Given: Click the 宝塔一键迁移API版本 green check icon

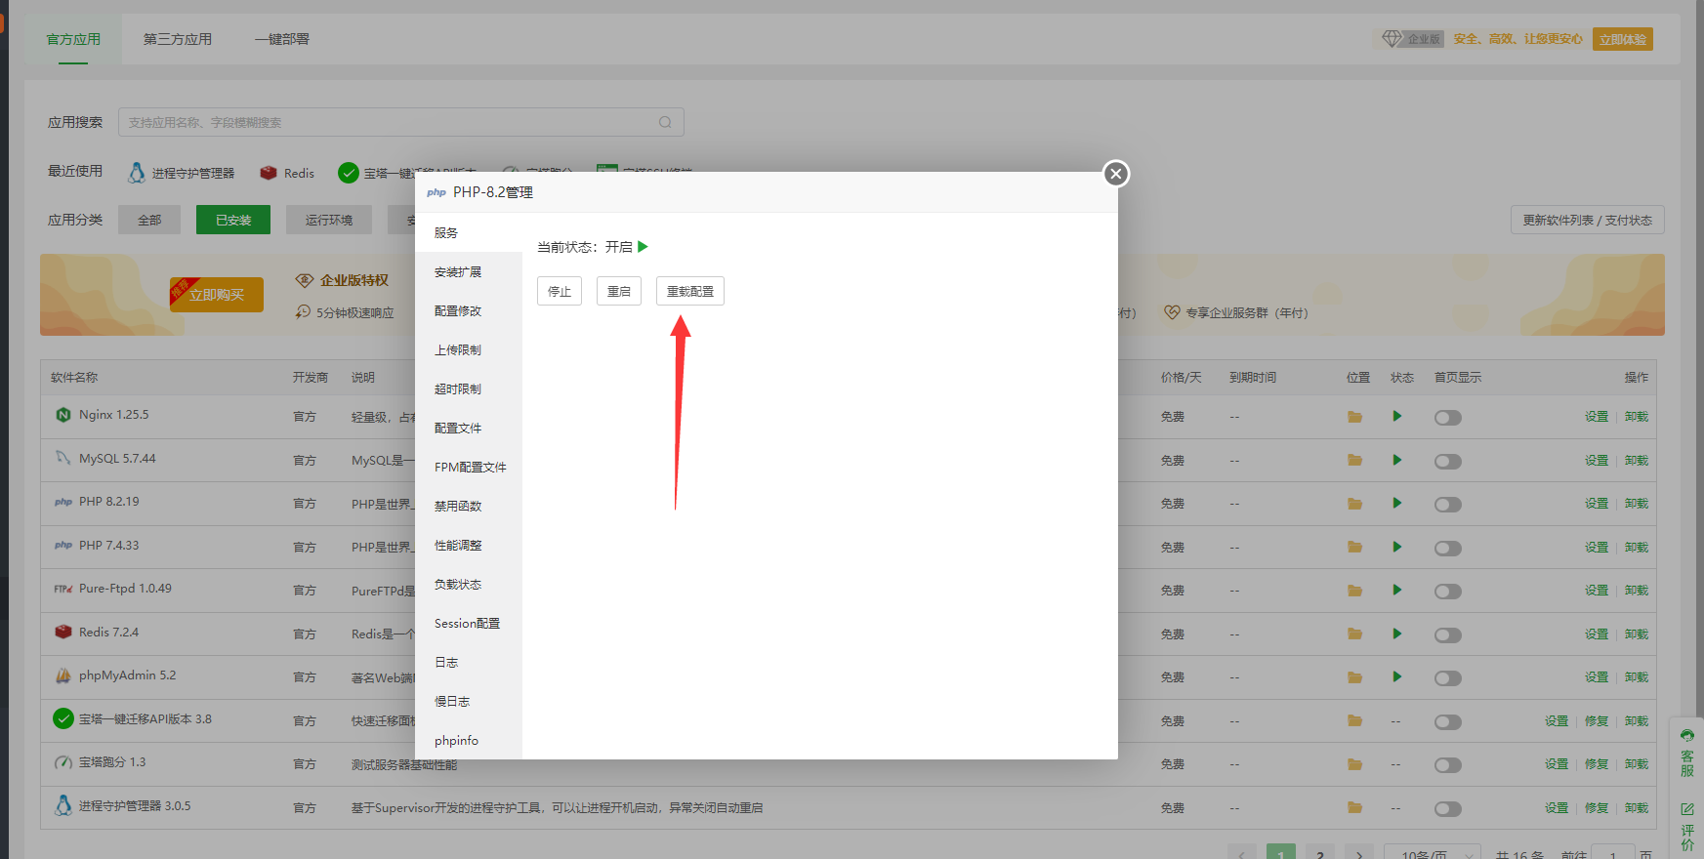Looking at the screenshot, I should (63, 718).
